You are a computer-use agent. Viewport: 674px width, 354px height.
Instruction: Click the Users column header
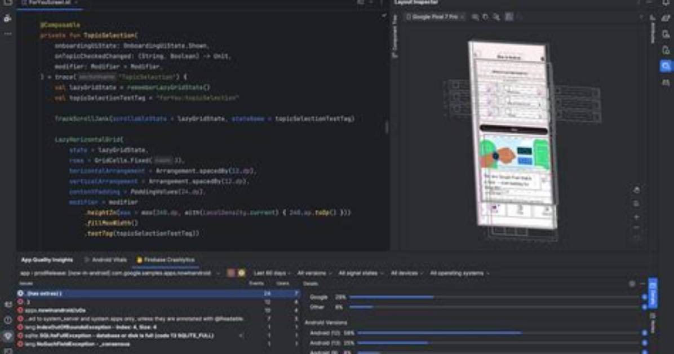283,284
